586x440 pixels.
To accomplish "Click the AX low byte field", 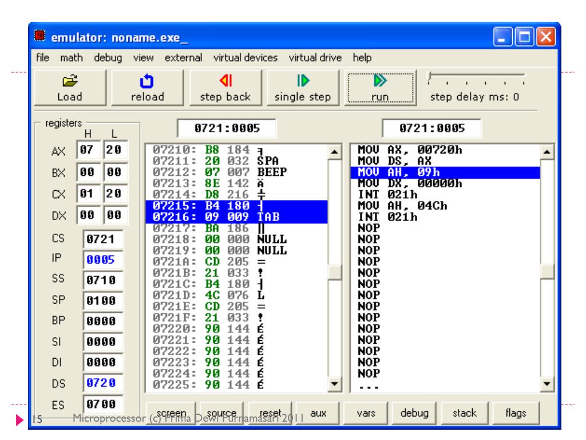I will point(115,150).
